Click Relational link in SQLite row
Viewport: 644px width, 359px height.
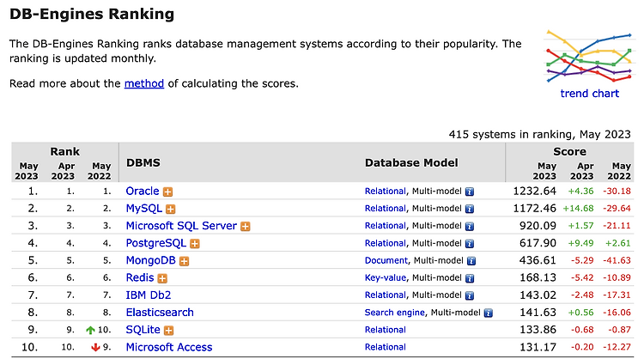pos(386,330)
